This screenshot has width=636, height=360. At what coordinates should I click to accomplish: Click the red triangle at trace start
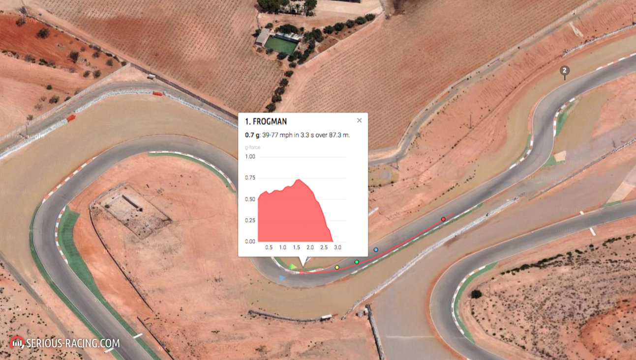point(301,273)
